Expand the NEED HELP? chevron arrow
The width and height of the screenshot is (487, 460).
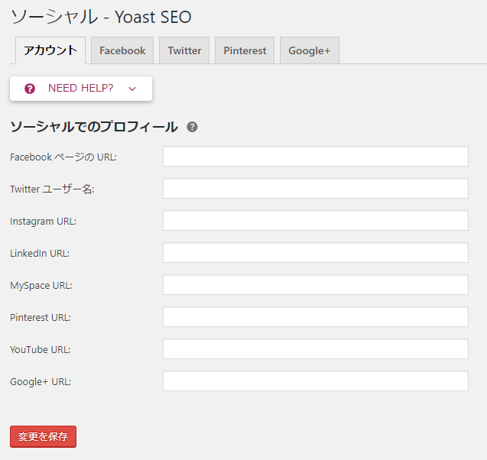pos(132,89)
